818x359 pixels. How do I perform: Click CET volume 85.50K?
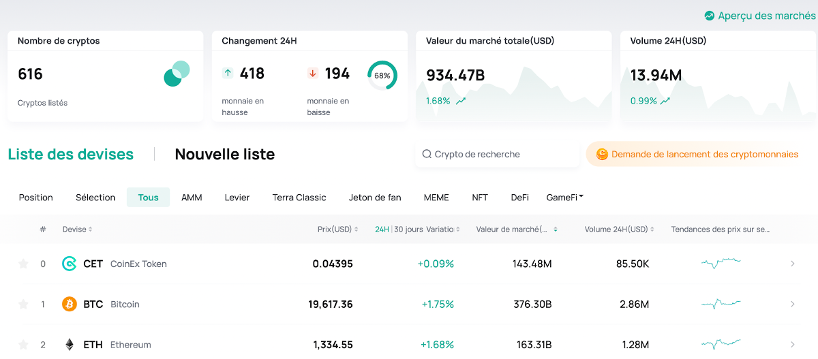633,264
